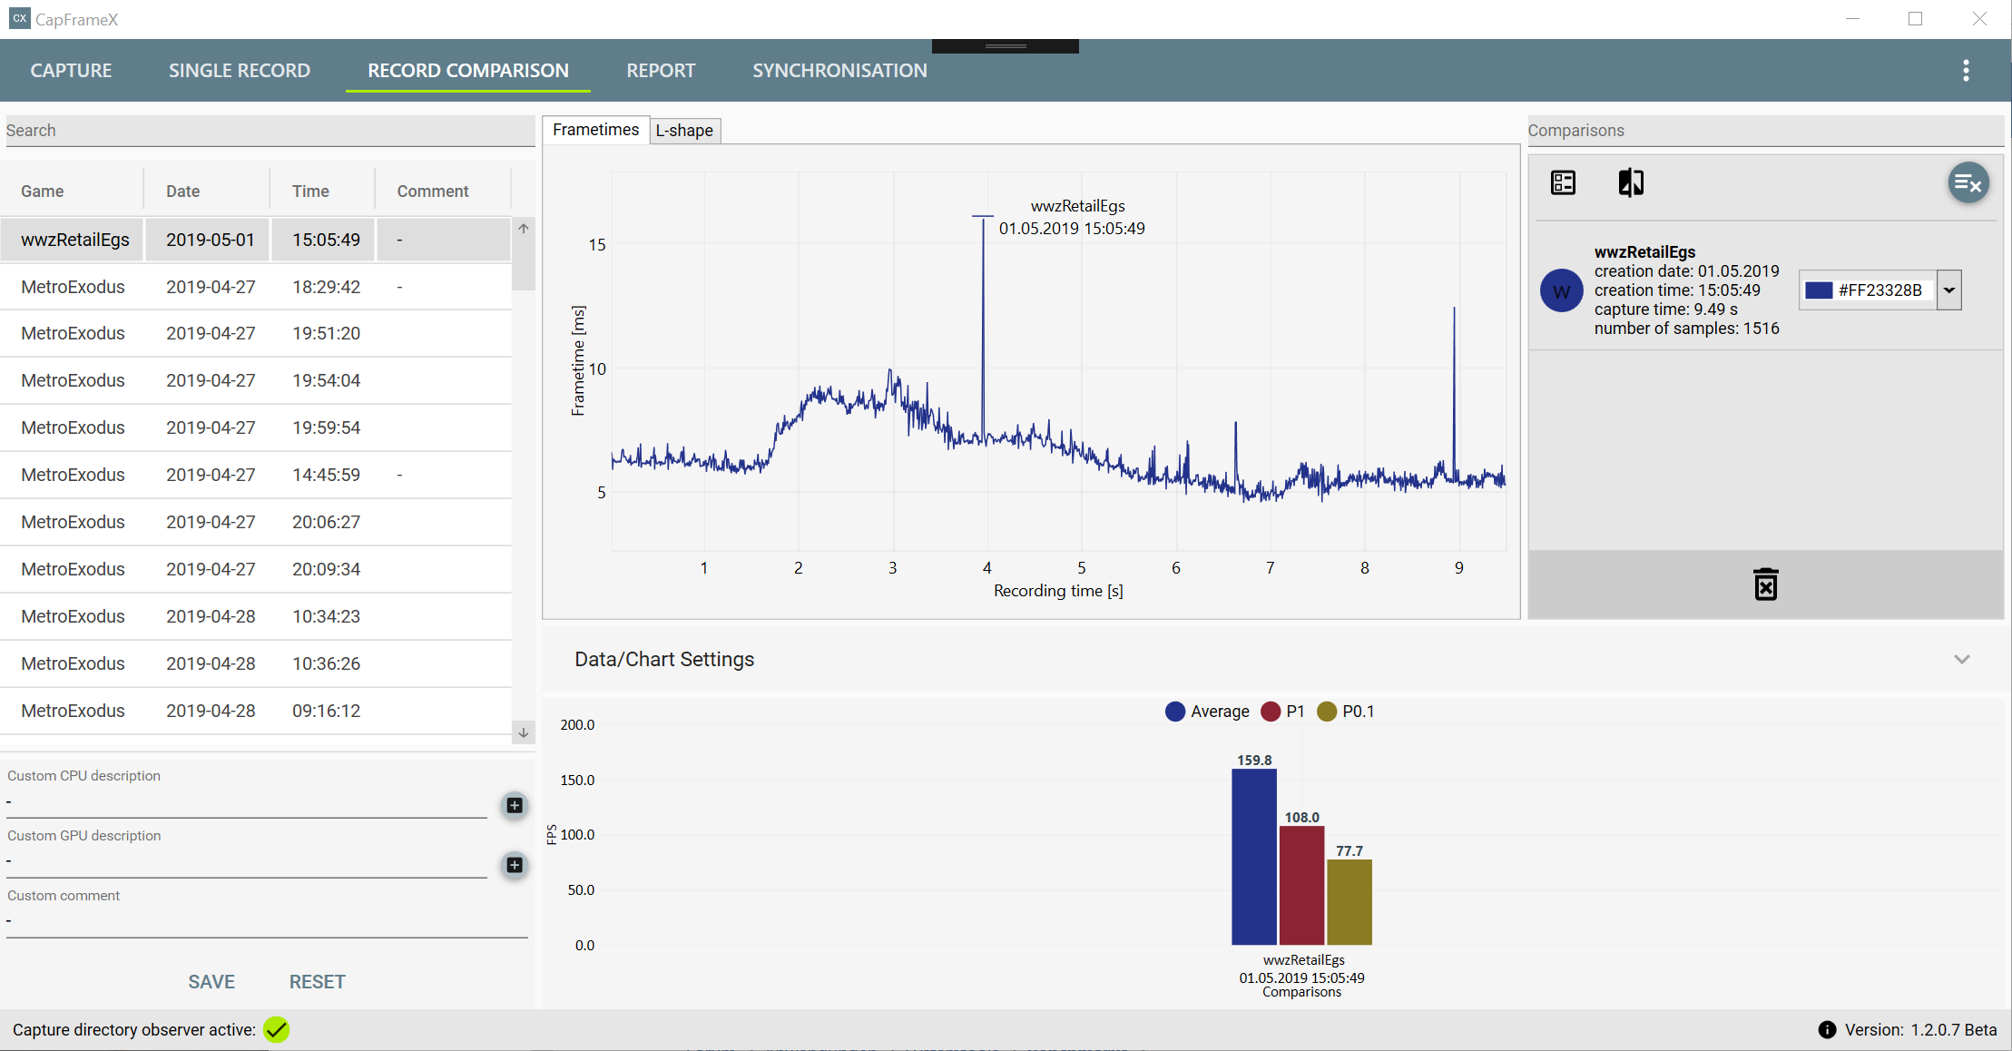Image resolution: width=2012 pixels, height=1051 pixels.
Task: Click the compare/flip contrast icon
Action: 1631,183
